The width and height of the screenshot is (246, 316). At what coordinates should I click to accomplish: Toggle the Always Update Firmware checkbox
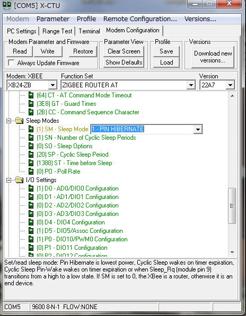click(x=11, y=62)
